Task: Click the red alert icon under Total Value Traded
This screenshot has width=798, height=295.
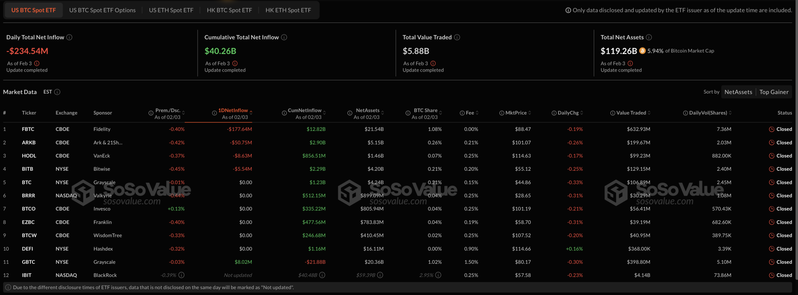Action: 433,64
